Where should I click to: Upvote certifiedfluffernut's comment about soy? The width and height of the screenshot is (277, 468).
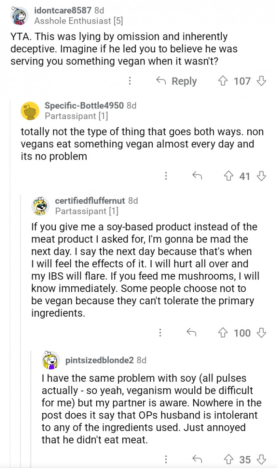coord(223,333)
